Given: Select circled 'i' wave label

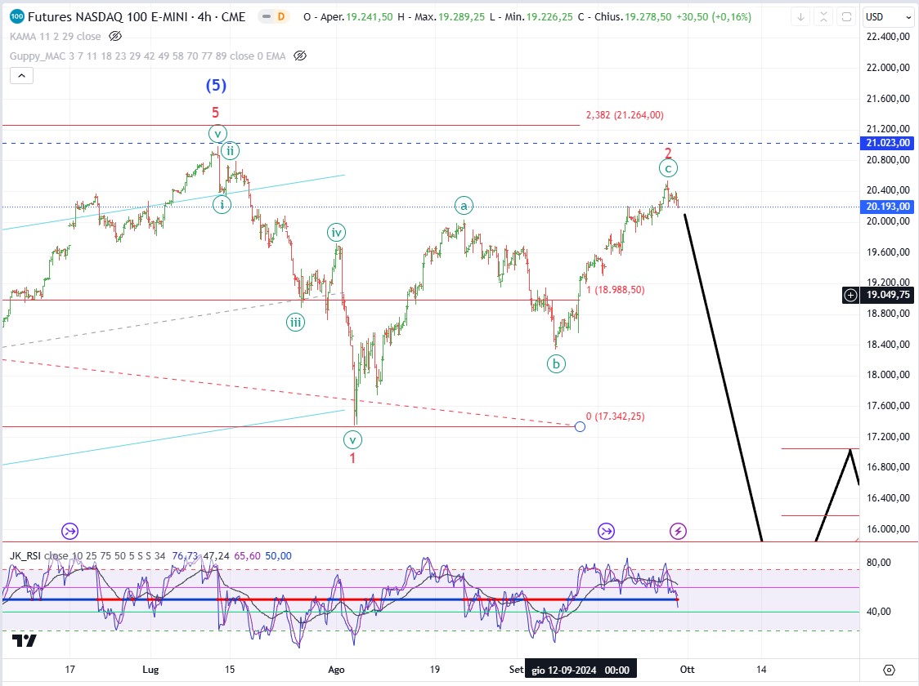Looking at the screenshot, I should tap(222, 205).
